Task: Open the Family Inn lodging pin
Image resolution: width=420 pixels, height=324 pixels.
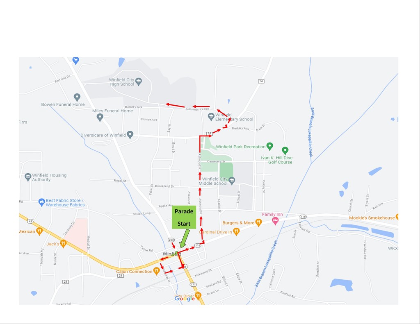Action: tap(275, 221)
